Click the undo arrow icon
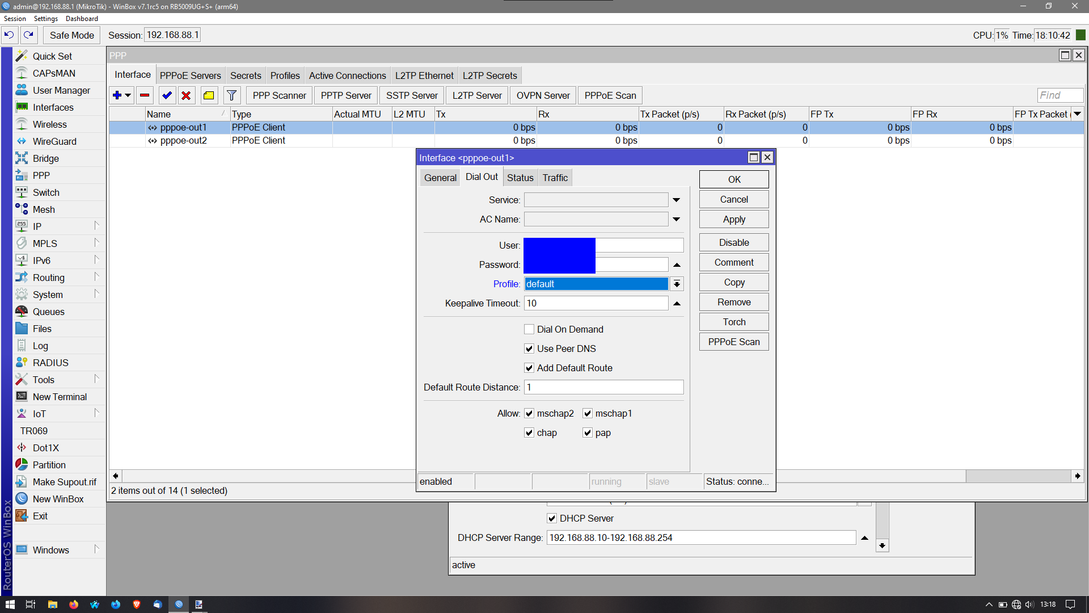The height and width of the screenshot is (613, 1089). pos(9,35)
